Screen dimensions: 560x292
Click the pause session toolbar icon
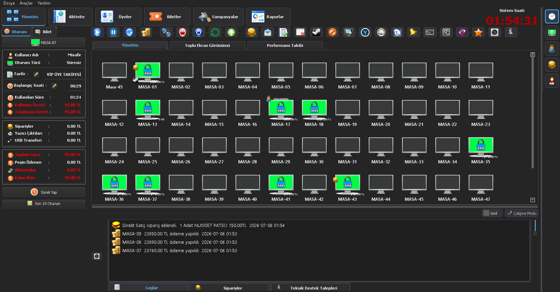(x=113, y=32)
